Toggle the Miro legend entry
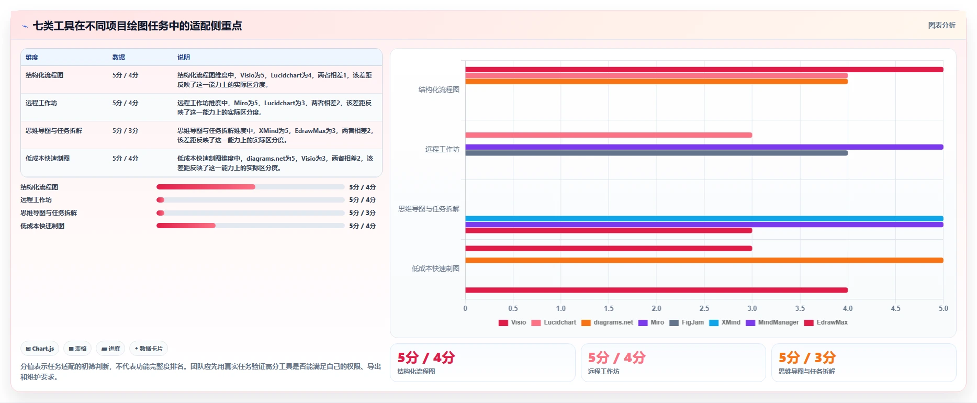The height and width of the screenshot is (403, 977). pos(651,322)
